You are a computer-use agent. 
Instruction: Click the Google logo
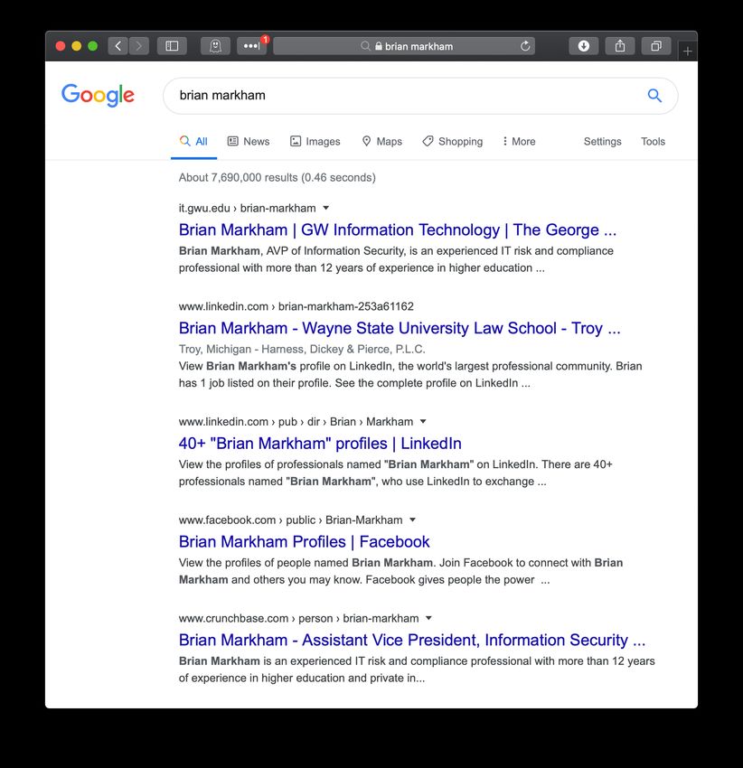pos(98,95)
